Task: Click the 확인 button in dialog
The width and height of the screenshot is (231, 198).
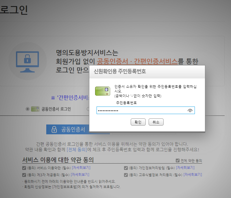Action: [138, 122]
